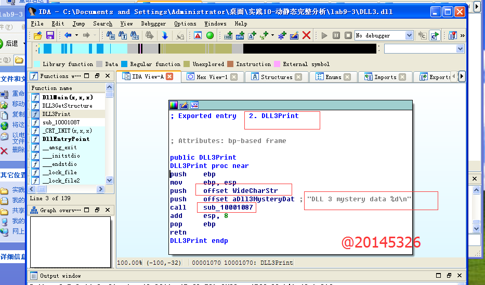Open the node color picker icon
The height and width of the screenshot is (285, 485).
point(174,105)
